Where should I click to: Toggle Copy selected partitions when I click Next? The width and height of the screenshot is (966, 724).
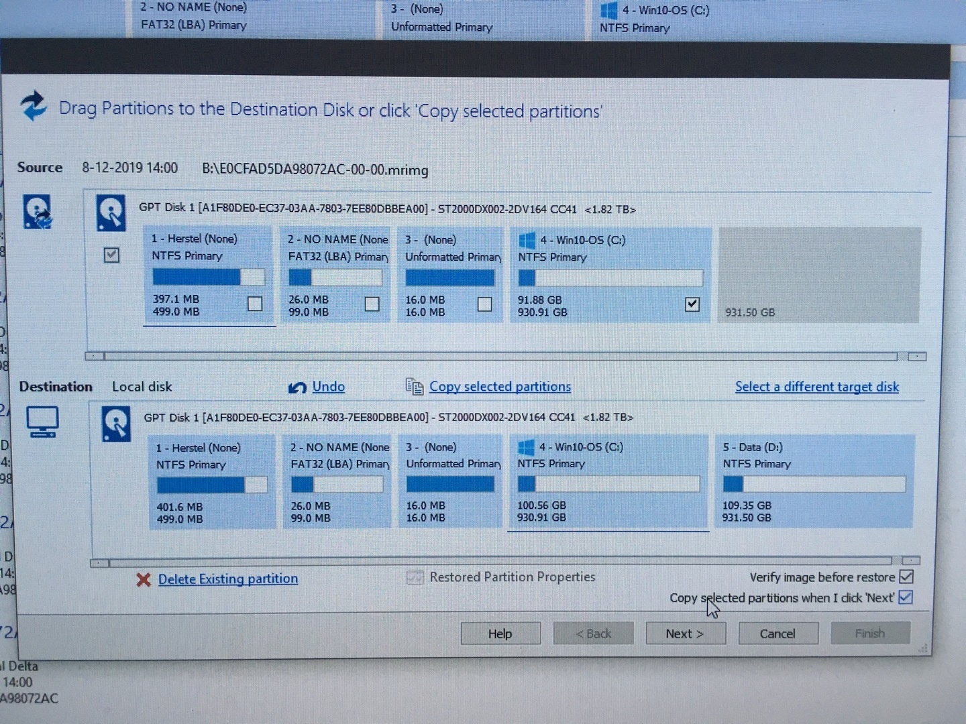(906, 597)
